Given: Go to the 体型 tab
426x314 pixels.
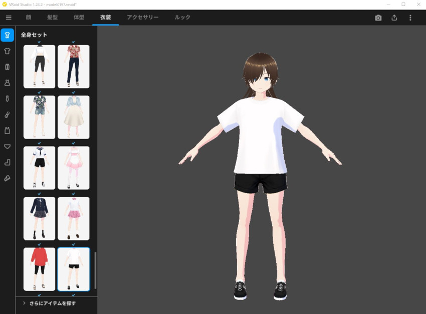Looking at the screenshot, I should point(79,17).
